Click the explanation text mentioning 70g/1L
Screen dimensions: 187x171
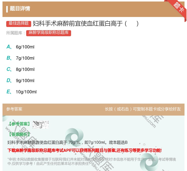coord(68,143)
